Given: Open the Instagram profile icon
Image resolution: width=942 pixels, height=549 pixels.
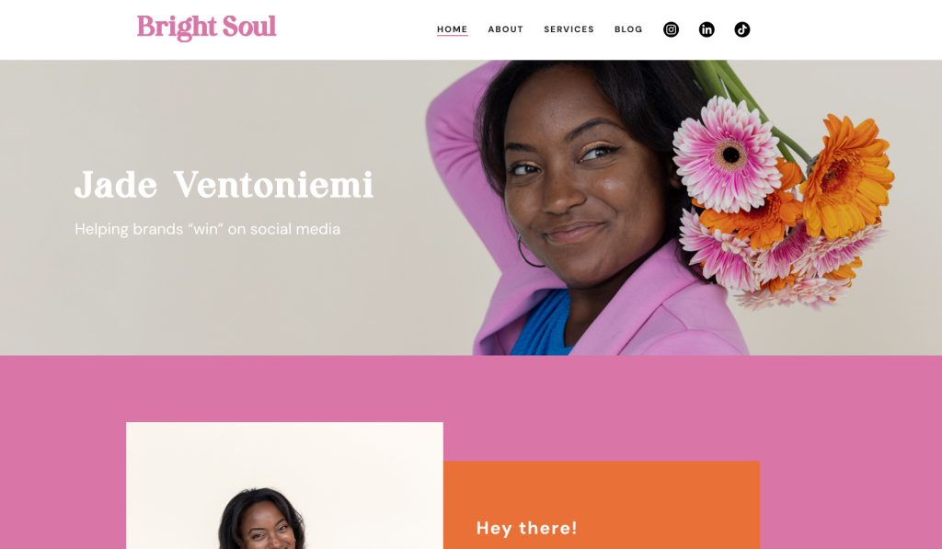Looking at the screenshot, I should tap(671, 29).
